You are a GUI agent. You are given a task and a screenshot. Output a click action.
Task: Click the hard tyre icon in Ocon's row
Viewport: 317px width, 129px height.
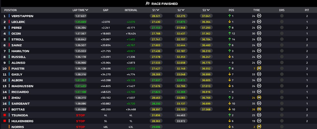[259, 33]
